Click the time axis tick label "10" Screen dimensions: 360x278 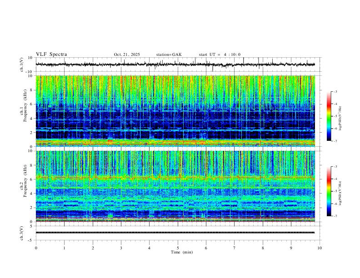(x=320, y=248)
